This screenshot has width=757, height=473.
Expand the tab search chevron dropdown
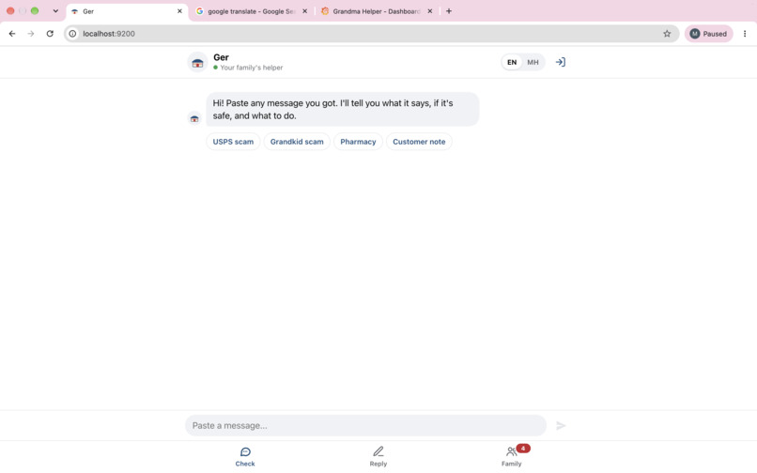tap(55, 11)
